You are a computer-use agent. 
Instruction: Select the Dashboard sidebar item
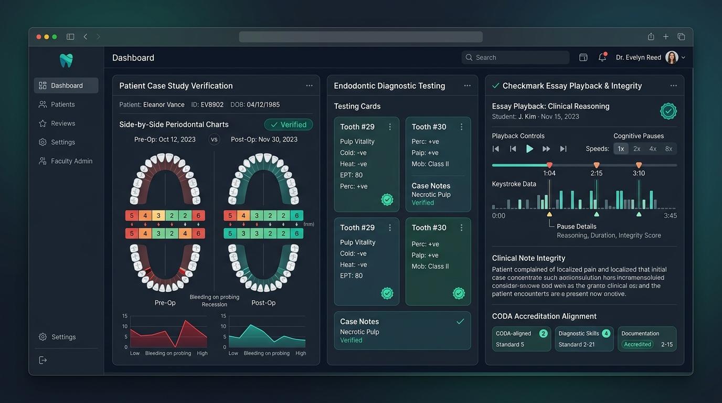(x=66, y=86)
